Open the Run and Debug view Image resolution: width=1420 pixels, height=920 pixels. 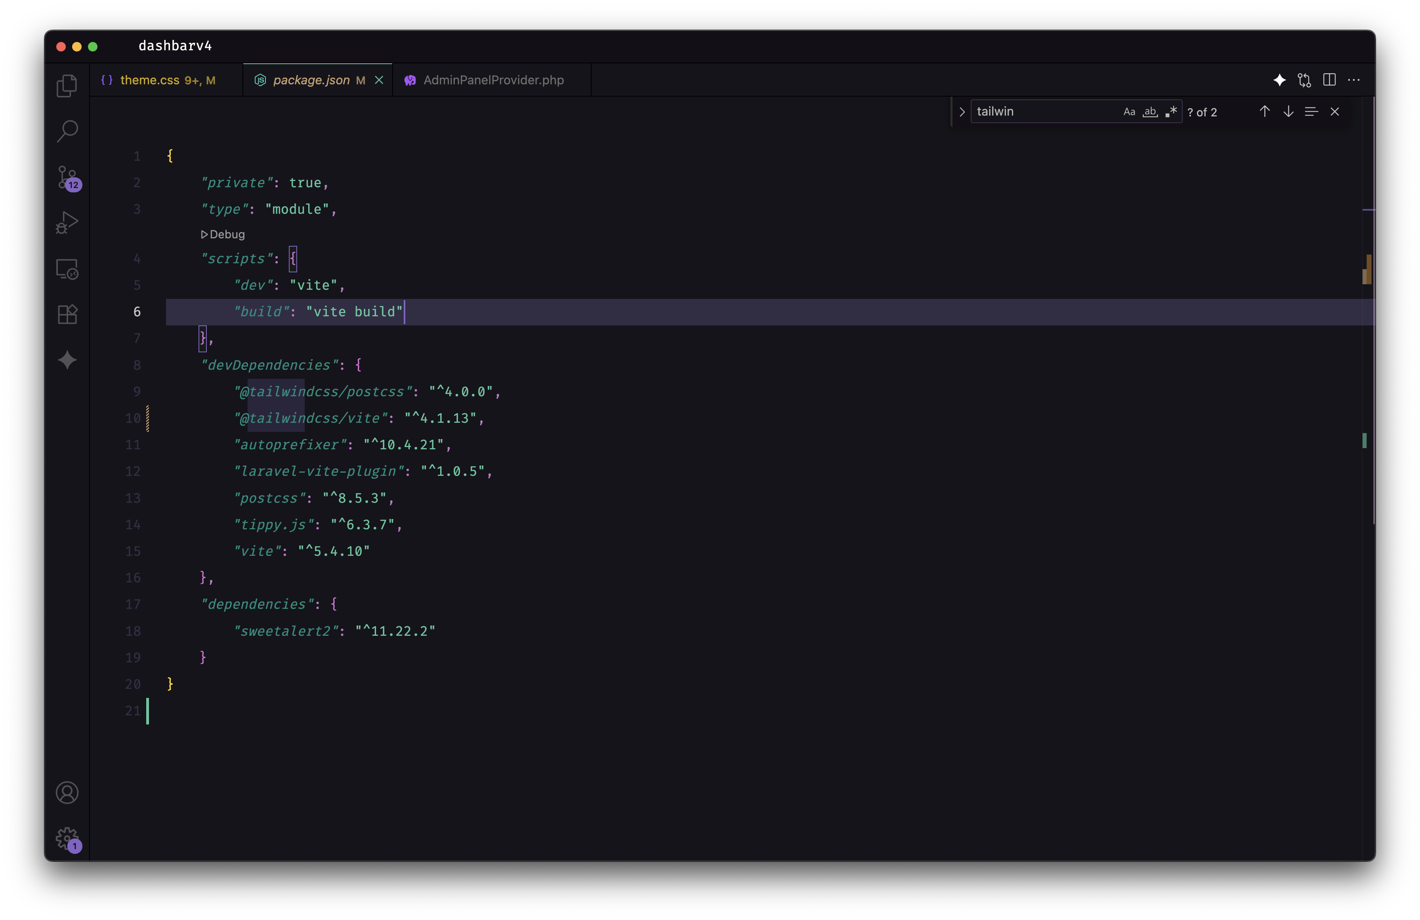67,223
